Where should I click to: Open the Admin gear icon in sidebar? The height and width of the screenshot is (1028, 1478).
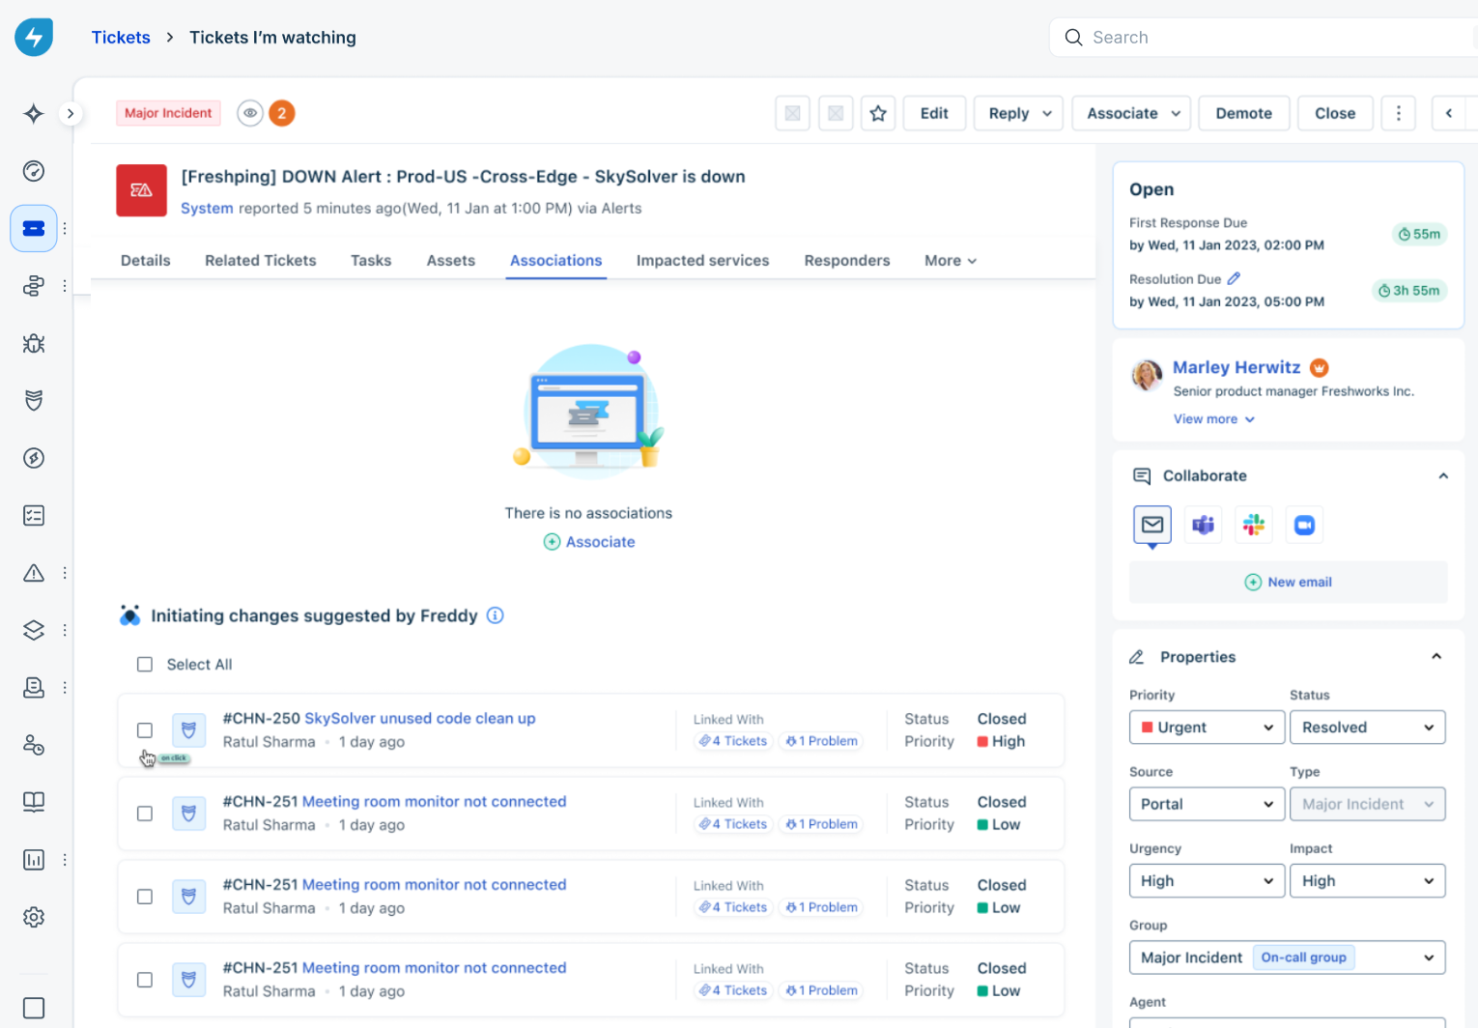[34, 917]
